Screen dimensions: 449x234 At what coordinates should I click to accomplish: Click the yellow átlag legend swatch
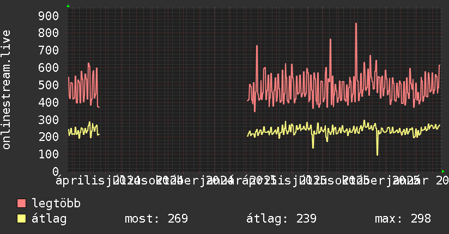[x=21, y=219]
